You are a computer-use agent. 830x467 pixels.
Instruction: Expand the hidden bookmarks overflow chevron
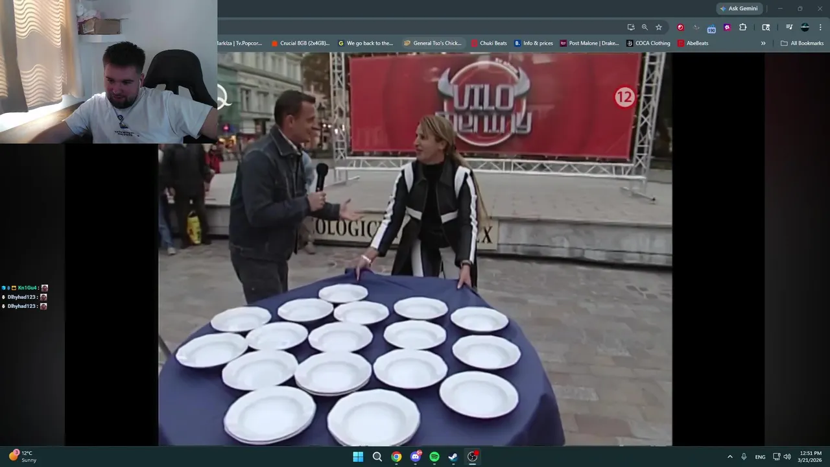(763, 43)
